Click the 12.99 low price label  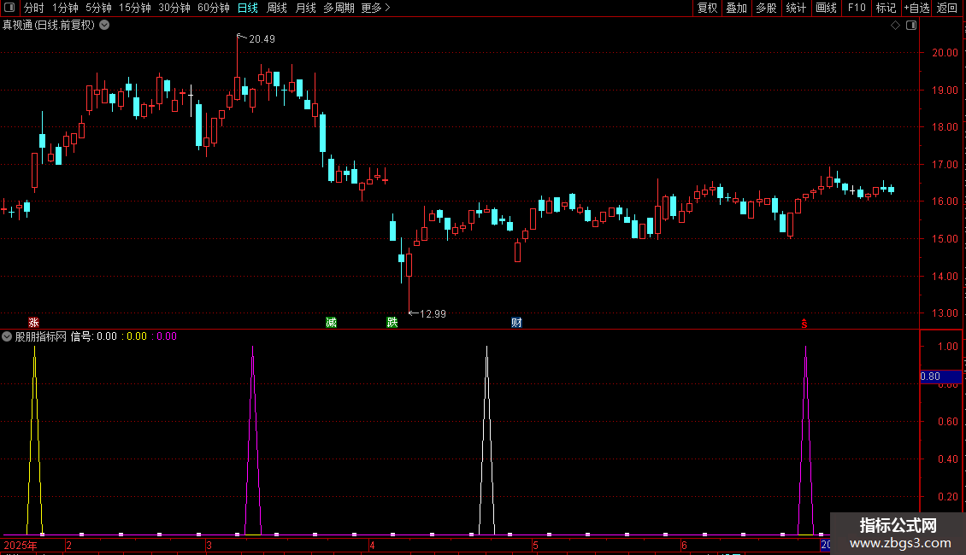click(x=433, y=314)
